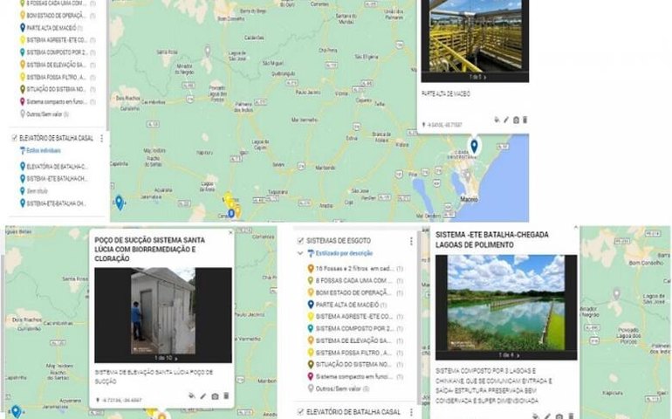This screenshot has width=672, height=419.
Task: Select SISTEMA FOSSA FILTRO in lower legend
Action: (x=355, y=353)
